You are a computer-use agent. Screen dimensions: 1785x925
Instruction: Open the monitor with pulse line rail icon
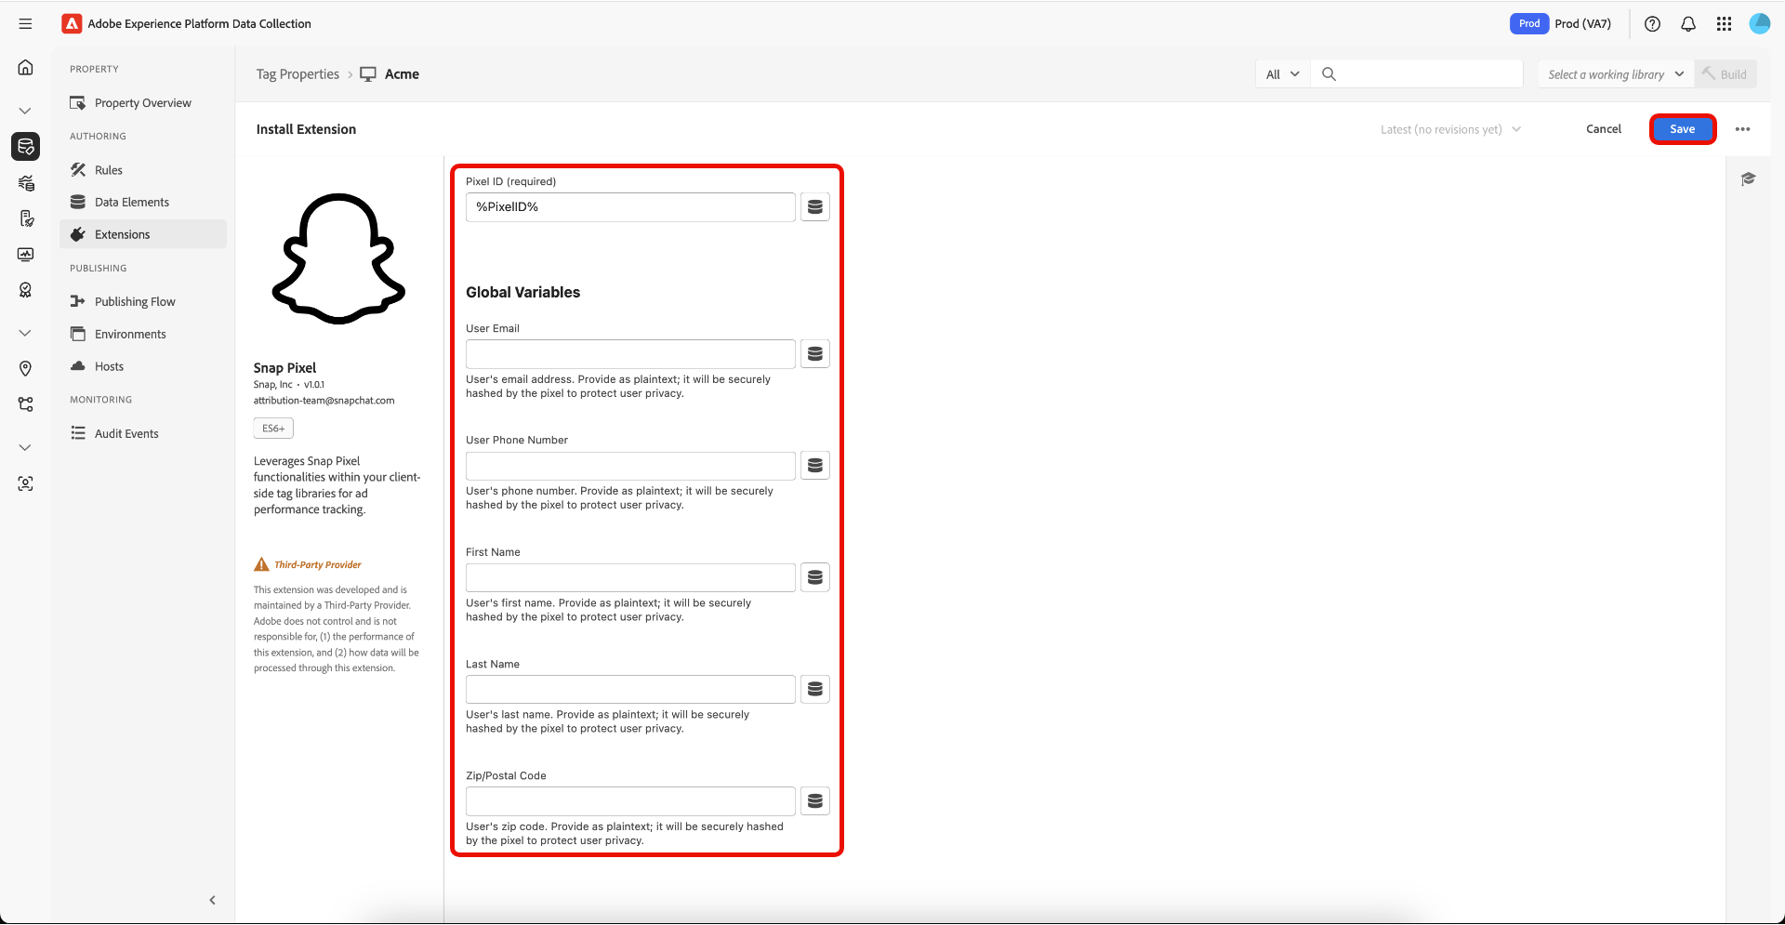(x=26, y=255)
